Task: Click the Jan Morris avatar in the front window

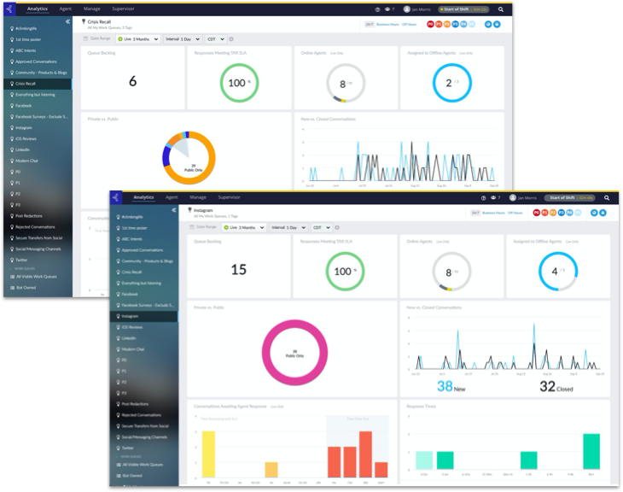Action: coord(513,197)
